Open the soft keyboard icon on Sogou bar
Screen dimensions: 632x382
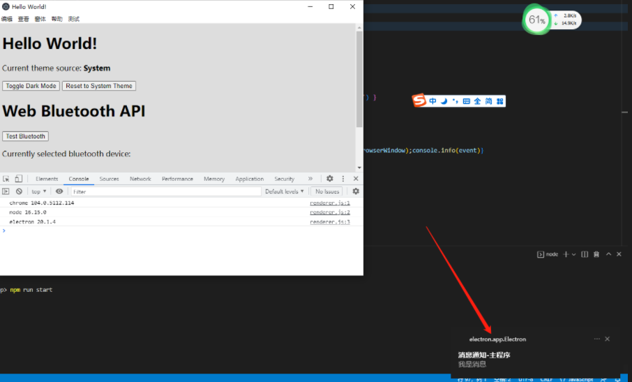point(467,101)
